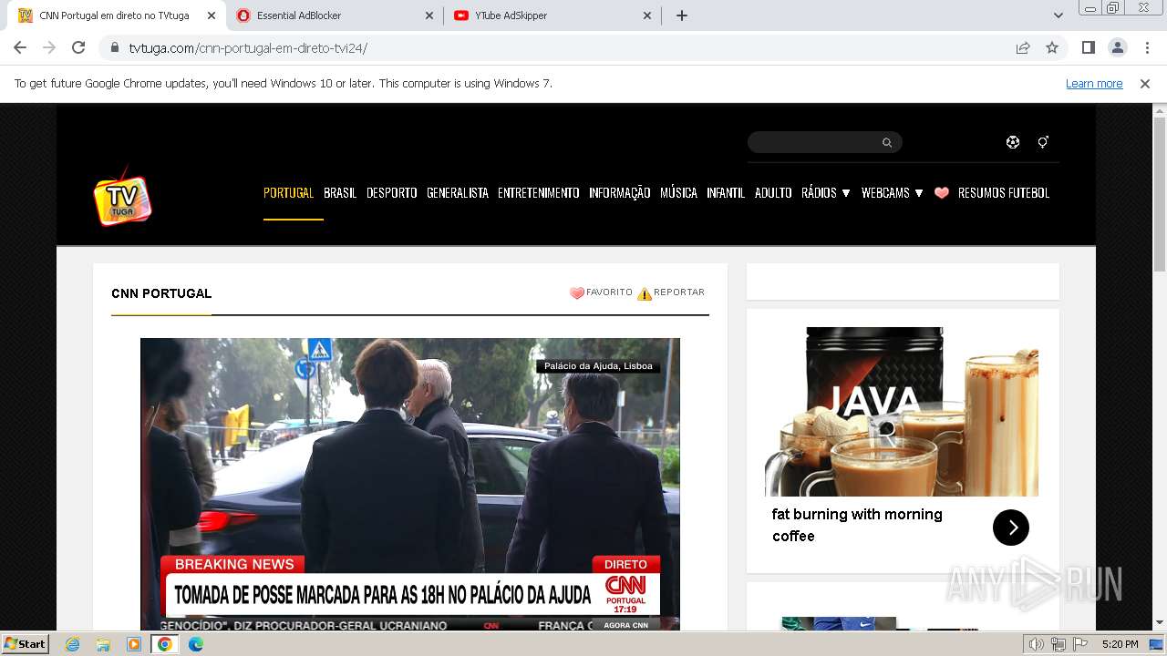
Task: View site info via the lock icon
Action: click(x=115, y=47)
